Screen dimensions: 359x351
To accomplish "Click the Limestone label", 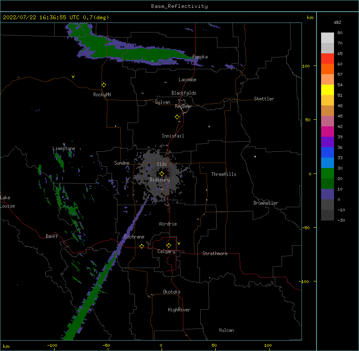I will [64, 148].
